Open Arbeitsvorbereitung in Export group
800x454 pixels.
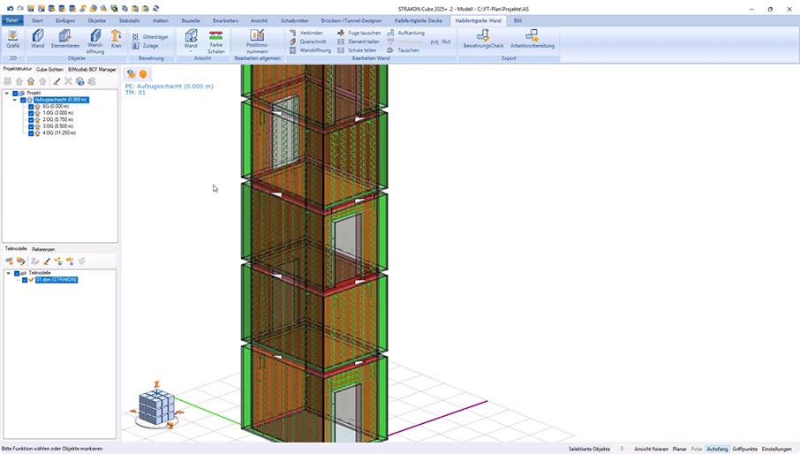[x=532, y=39]
